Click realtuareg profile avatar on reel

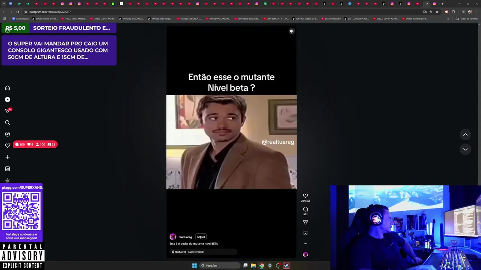(x=173, y=237)
